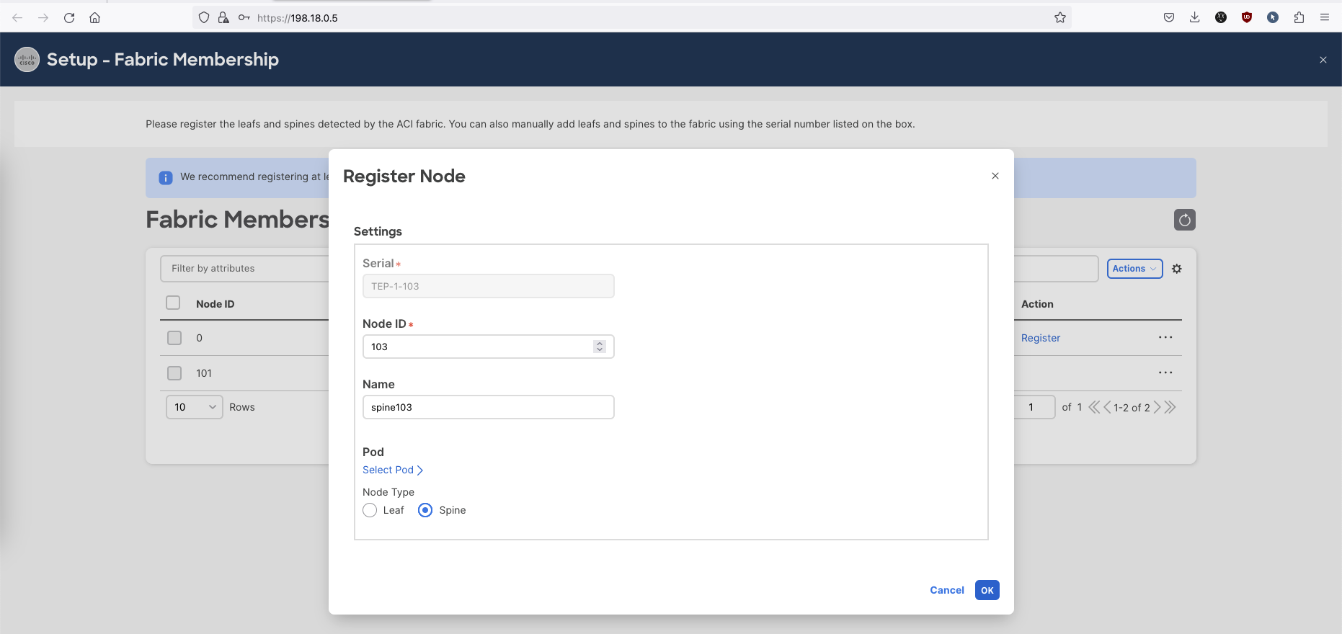Image resolution: width=1342 pixels, height=634 pixels.
Task: Select the Leaf node type
Action: pyautogui.click(x=370, y=510)
